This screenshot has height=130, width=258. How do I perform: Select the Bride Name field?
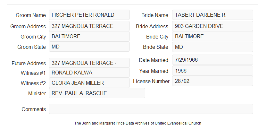(x=212, y=15)
